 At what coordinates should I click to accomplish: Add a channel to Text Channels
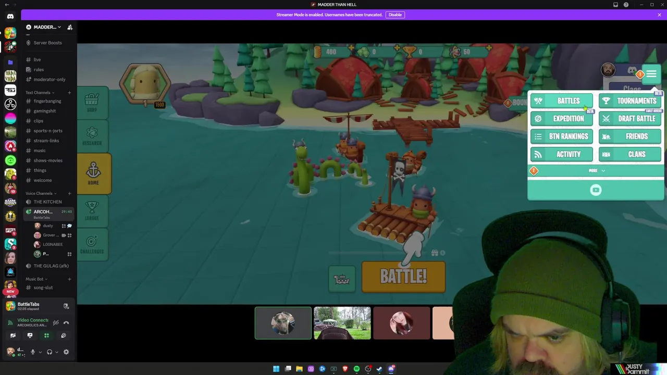pos(69,93)
